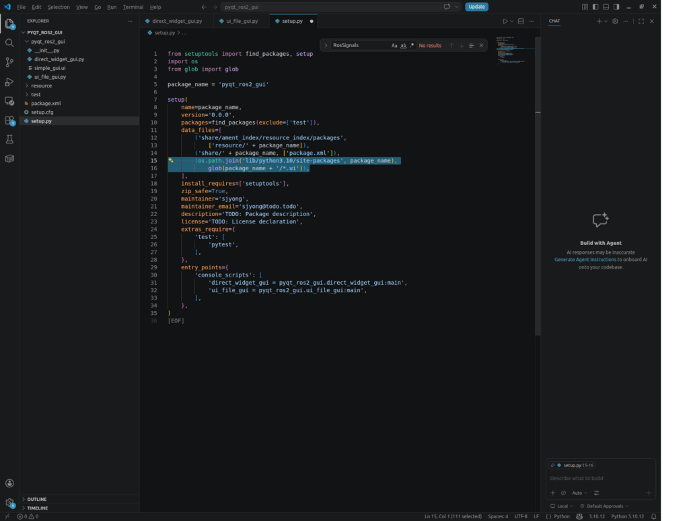Image resolution: width=689 pixels, height=521 pixels.
Task: Run the Python file with play icon
Action: click(505, 21)
